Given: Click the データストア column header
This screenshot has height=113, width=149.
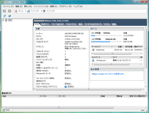Looking at the screenshot, I should (x=102, y=47).
